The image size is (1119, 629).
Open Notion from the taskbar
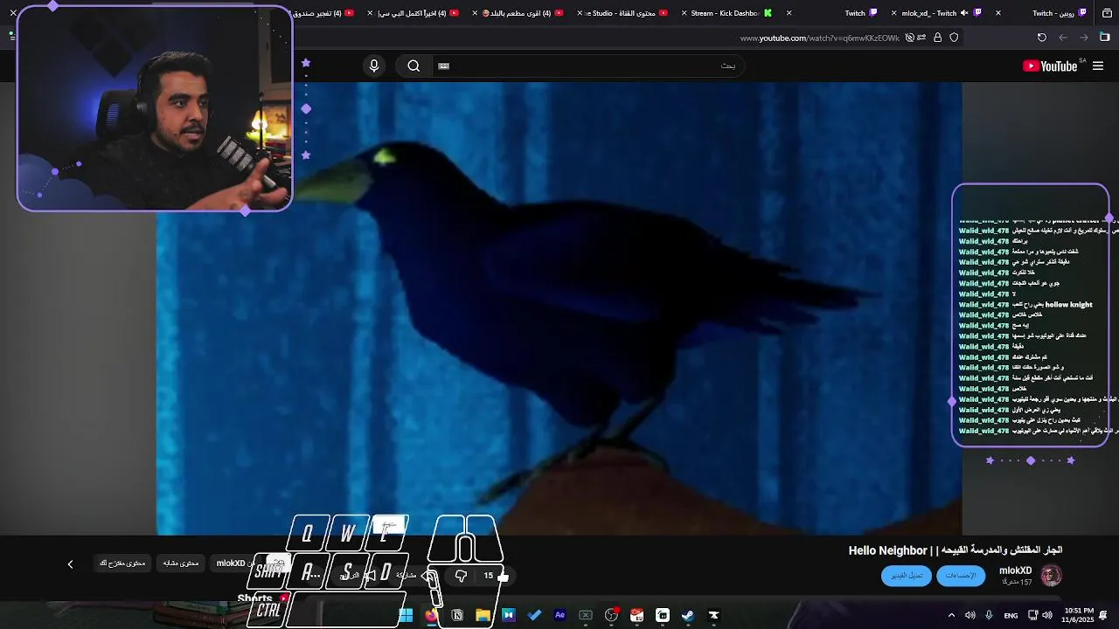(x=457, y=615)
